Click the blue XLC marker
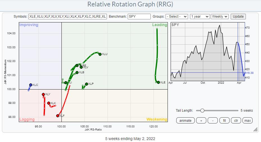The image size is (261, 142). 31,85
